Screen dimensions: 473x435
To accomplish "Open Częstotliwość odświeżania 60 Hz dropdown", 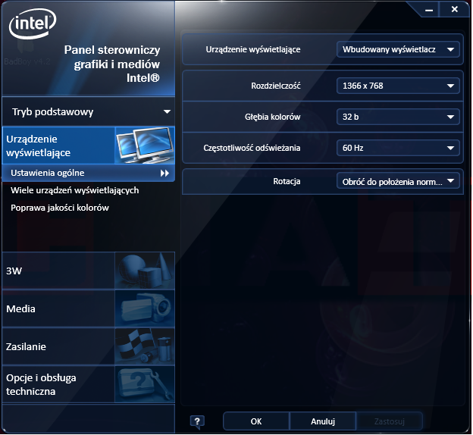I will (398, 148).
